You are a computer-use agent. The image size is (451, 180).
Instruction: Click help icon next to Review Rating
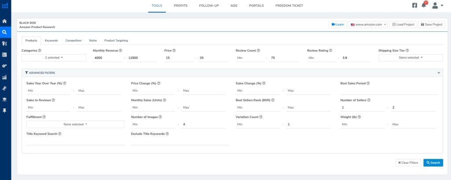(330, 50)
